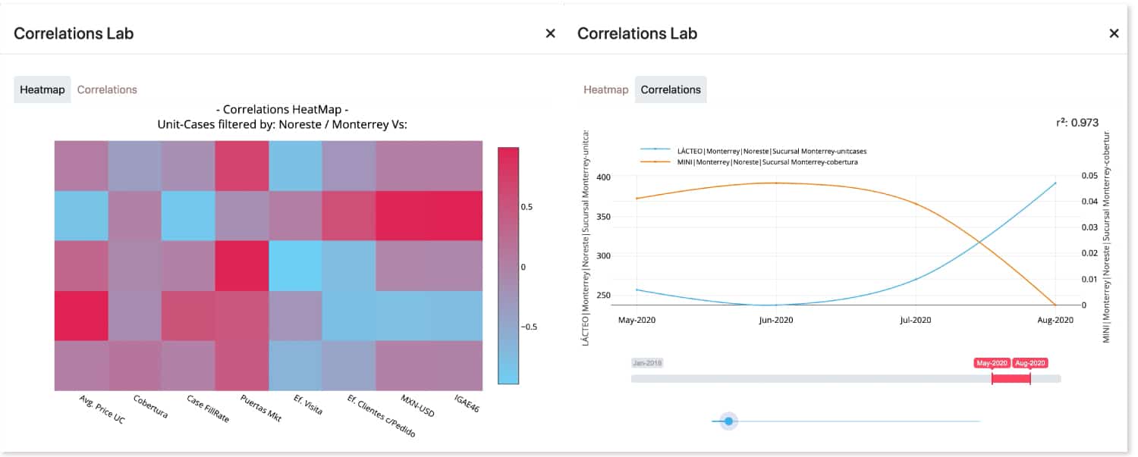1138x457 pixels.
Task: Close the left Correlations Lab panel
Action: click(x=549, y=33)
